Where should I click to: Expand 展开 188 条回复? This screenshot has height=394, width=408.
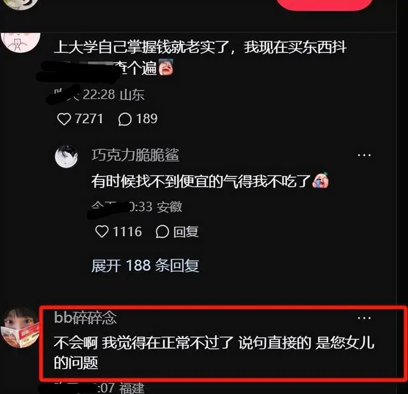point(145,266)
